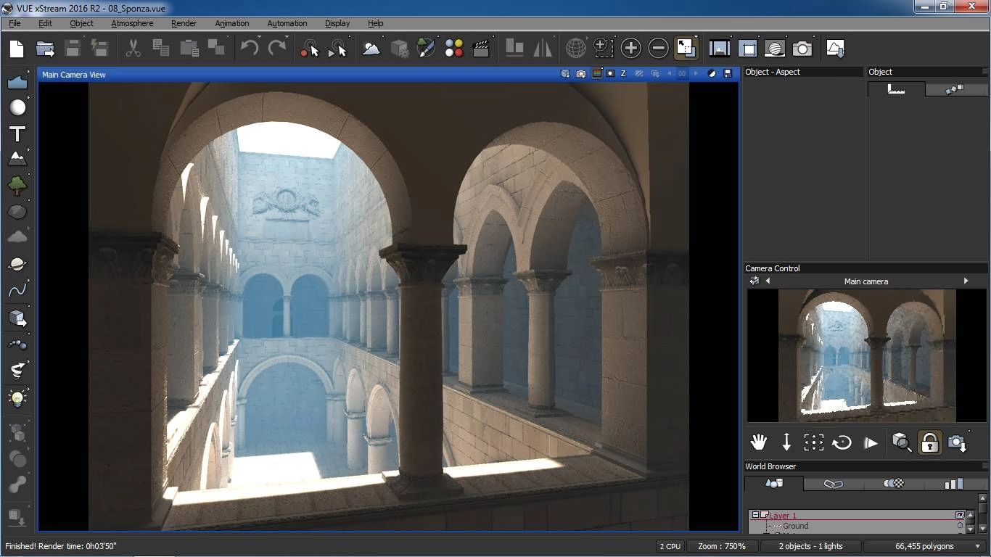Screen dimensions: 991x557
Task: Switch to the World Browser materials tab
Action: (x=893, y=484)
